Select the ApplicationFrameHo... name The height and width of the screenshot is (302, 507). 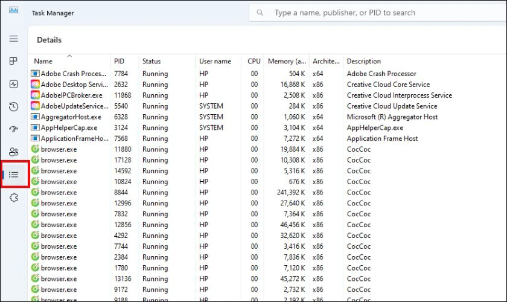click(75, 138)
